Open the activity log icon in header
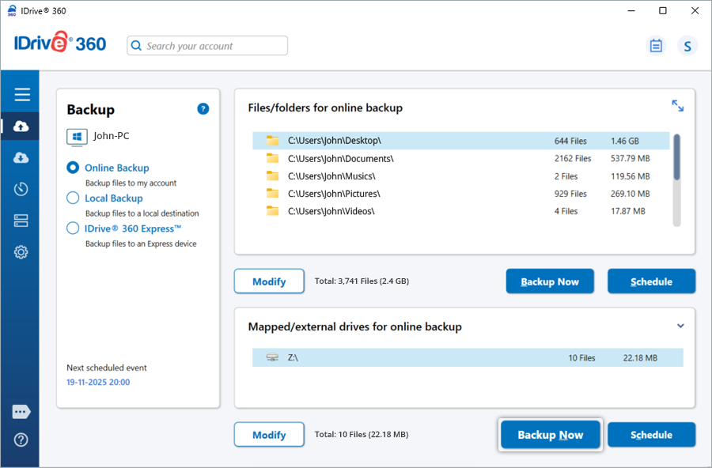This screenshot has height=468, width=712. pos(656,46)
